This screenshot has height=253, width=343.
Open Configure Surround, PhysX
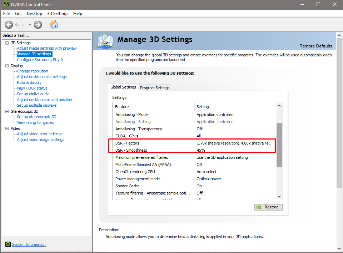(40, 60)
